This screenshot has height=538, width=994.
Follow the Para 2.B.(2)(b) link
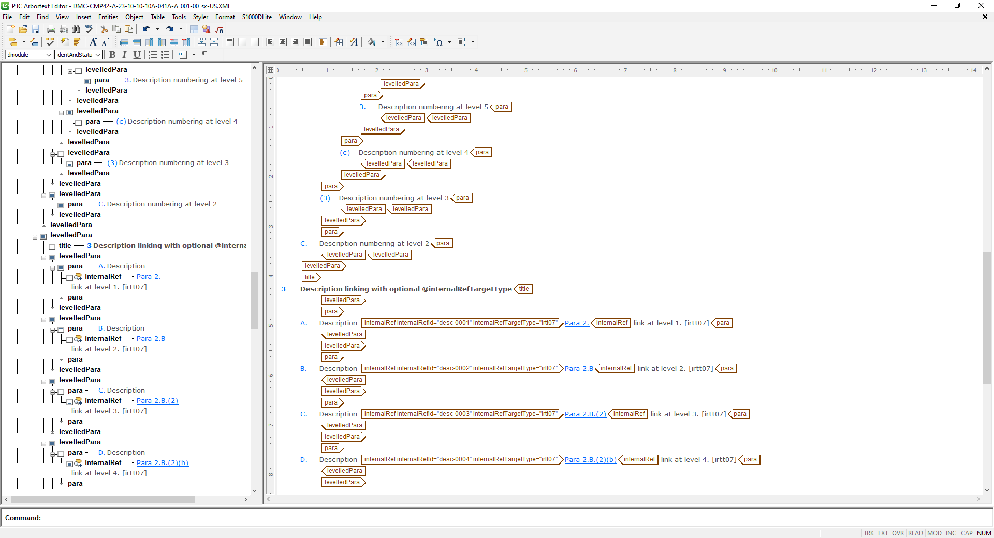(x=590, y=459)
